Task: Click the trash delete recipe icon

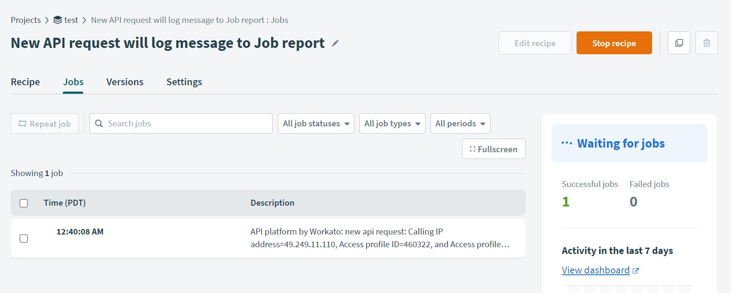Action: 706,43
